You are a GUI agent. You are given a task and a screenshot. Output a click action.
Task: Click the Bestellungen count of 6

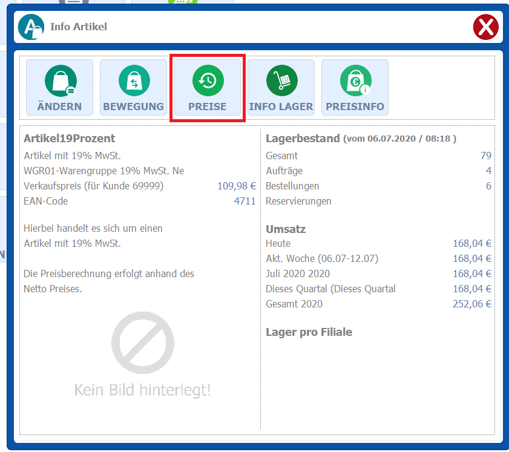click(x=488, y=186)
